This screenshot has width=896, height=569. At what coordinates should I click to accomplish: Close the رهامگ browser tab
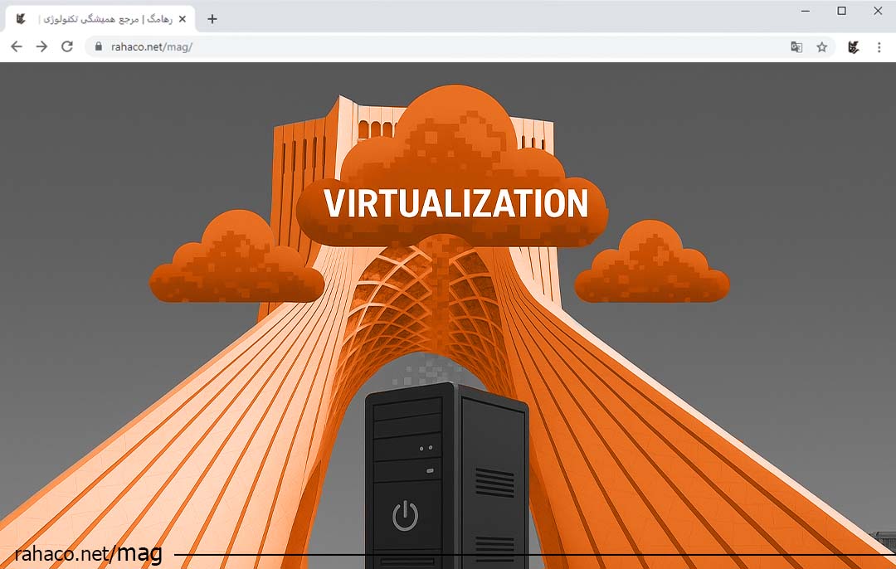(183, 19)
